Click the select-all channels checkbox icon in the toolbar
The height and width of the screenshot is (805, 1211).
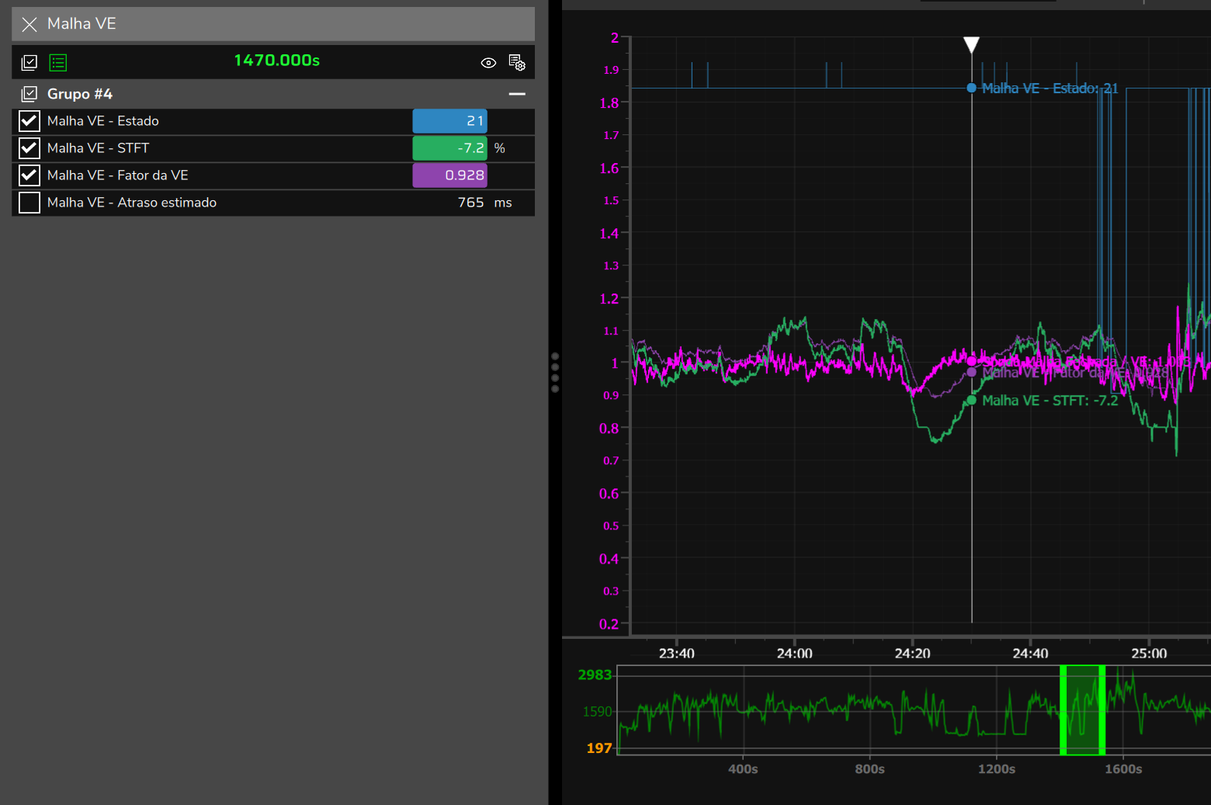pos(29,62)
